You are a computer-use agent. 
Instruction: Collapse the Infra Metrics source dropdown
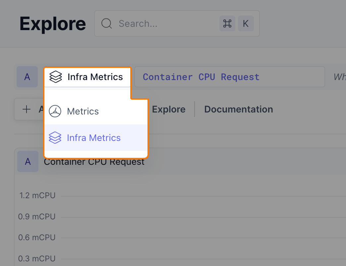tap(87, 77)
